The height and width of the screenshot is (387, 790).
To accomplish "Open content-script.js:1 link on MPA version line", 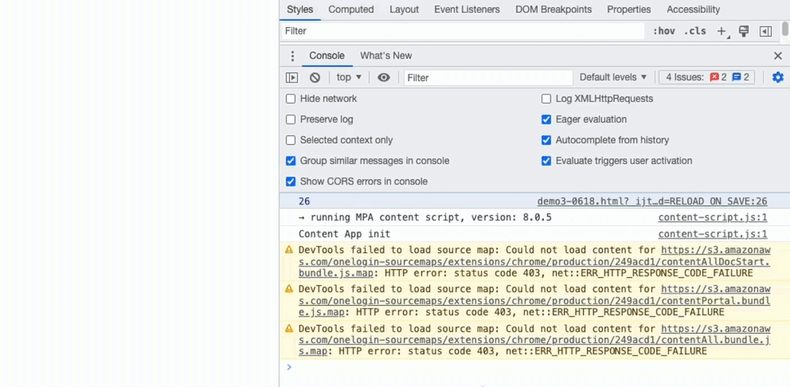I will [713, 218].
